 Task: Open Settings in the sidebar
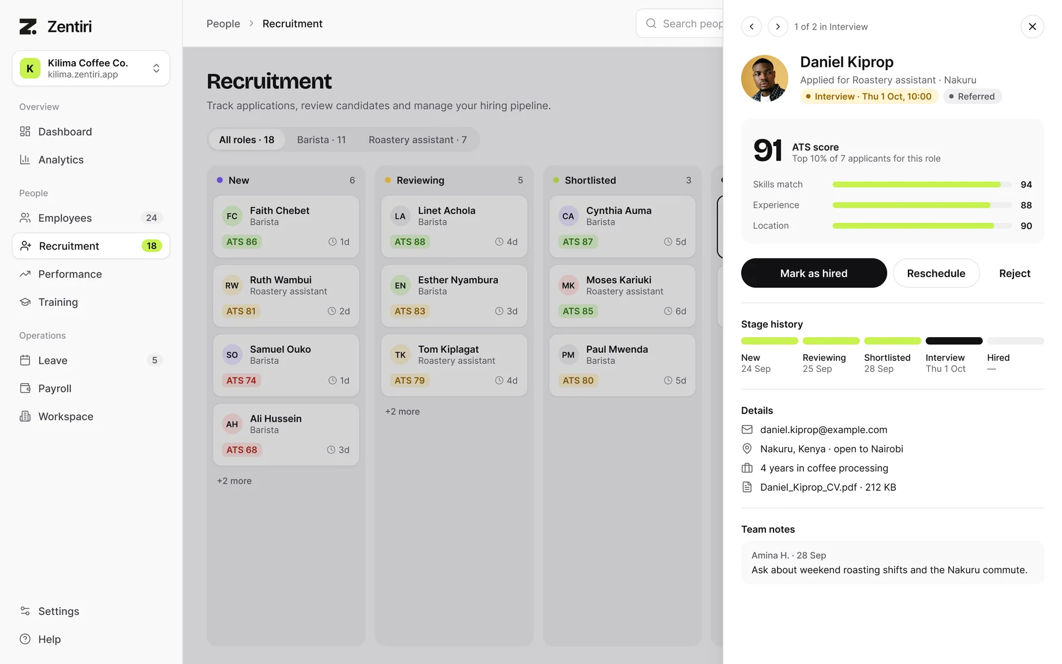click(x=91, y=611)
